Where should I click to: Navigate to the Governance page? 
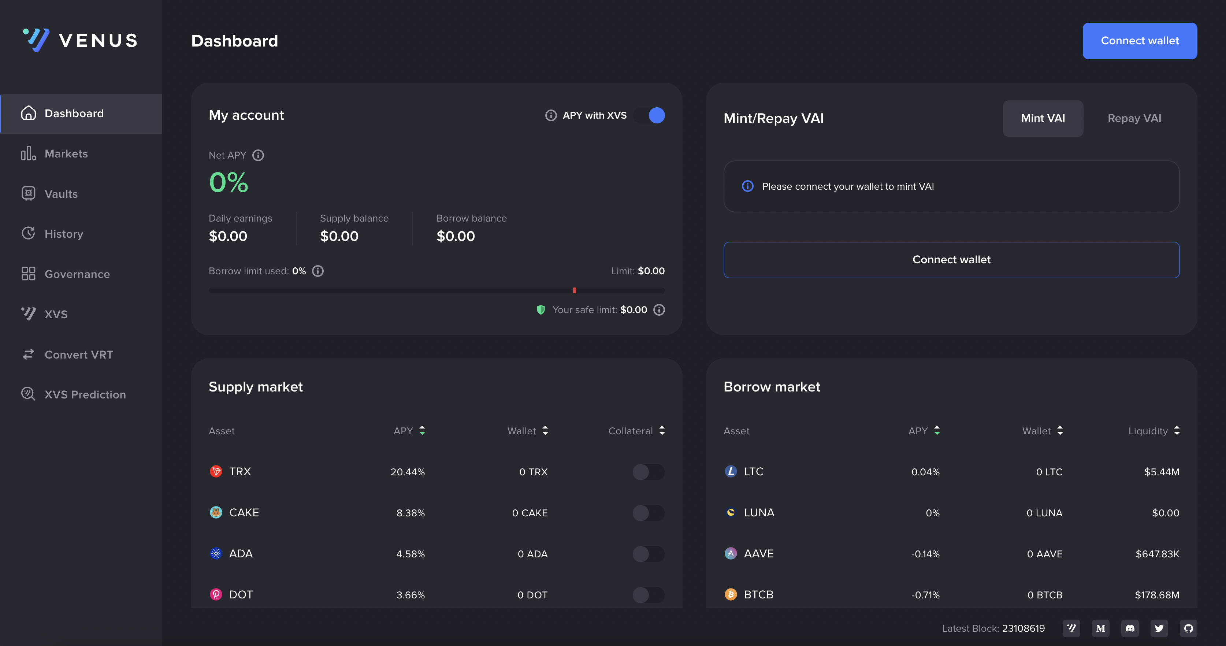coord(81,274)
